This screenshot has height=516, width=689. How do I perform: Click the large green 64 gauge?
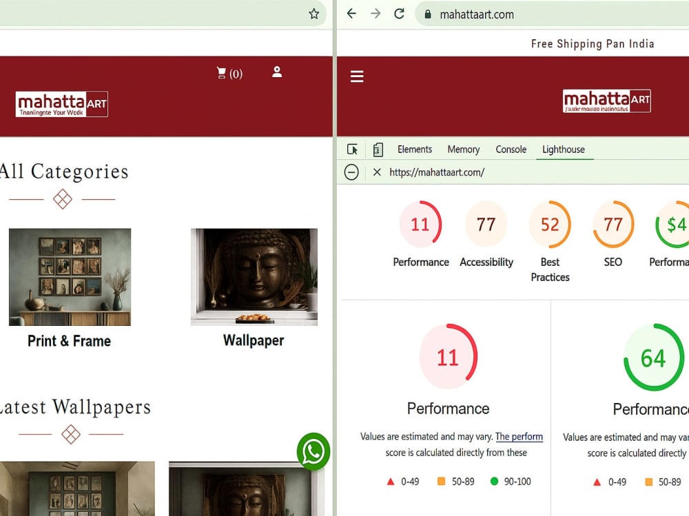click(655, 357)
